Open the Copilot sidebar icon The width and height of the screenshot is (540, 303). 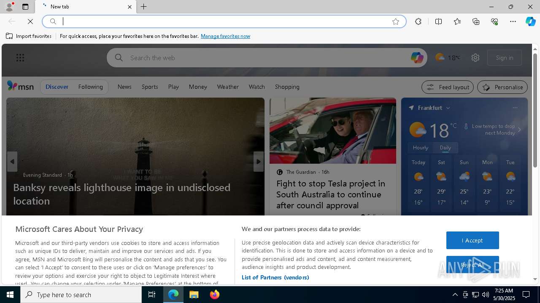click(x=530, y=21)
